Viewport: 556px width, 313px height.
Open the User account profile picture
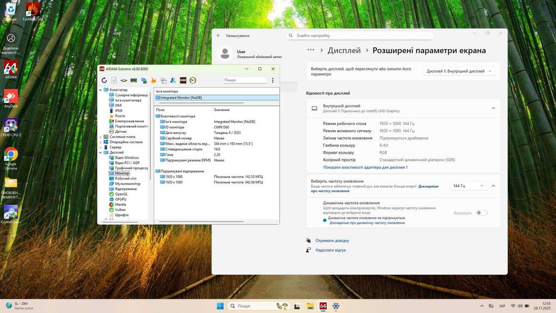click(225, 53)
